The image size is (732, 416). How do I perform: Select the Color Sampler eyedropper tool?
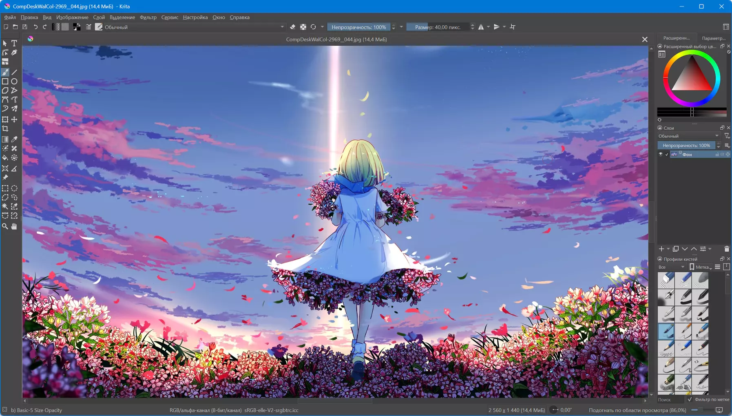pyautogui.click(x=14, y=139)
